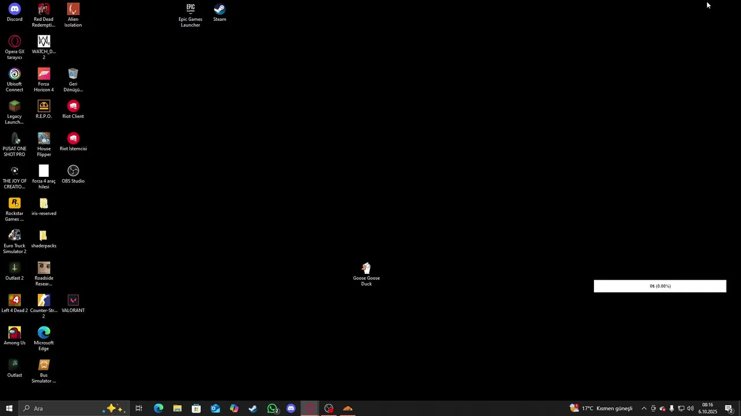The width and height of the screenshot is (741, 416).
Task: Select the Forza Horizon 4 desktop shortcut
Action: (43, 80)
